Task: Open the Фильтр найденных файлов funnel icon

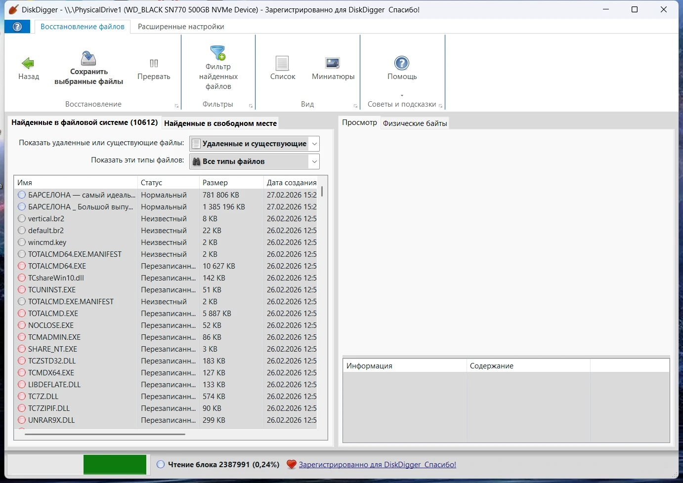Action: coord(218,53)
